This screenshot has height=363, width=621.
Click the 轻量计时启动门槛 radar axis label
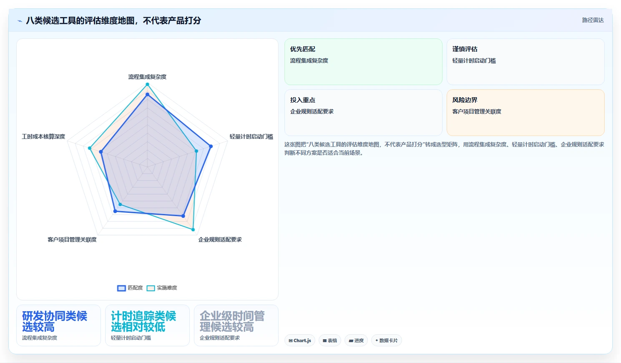(251, 136)
